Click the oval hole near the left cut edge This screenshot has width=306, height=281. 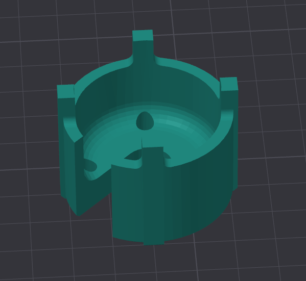[90, 165]
